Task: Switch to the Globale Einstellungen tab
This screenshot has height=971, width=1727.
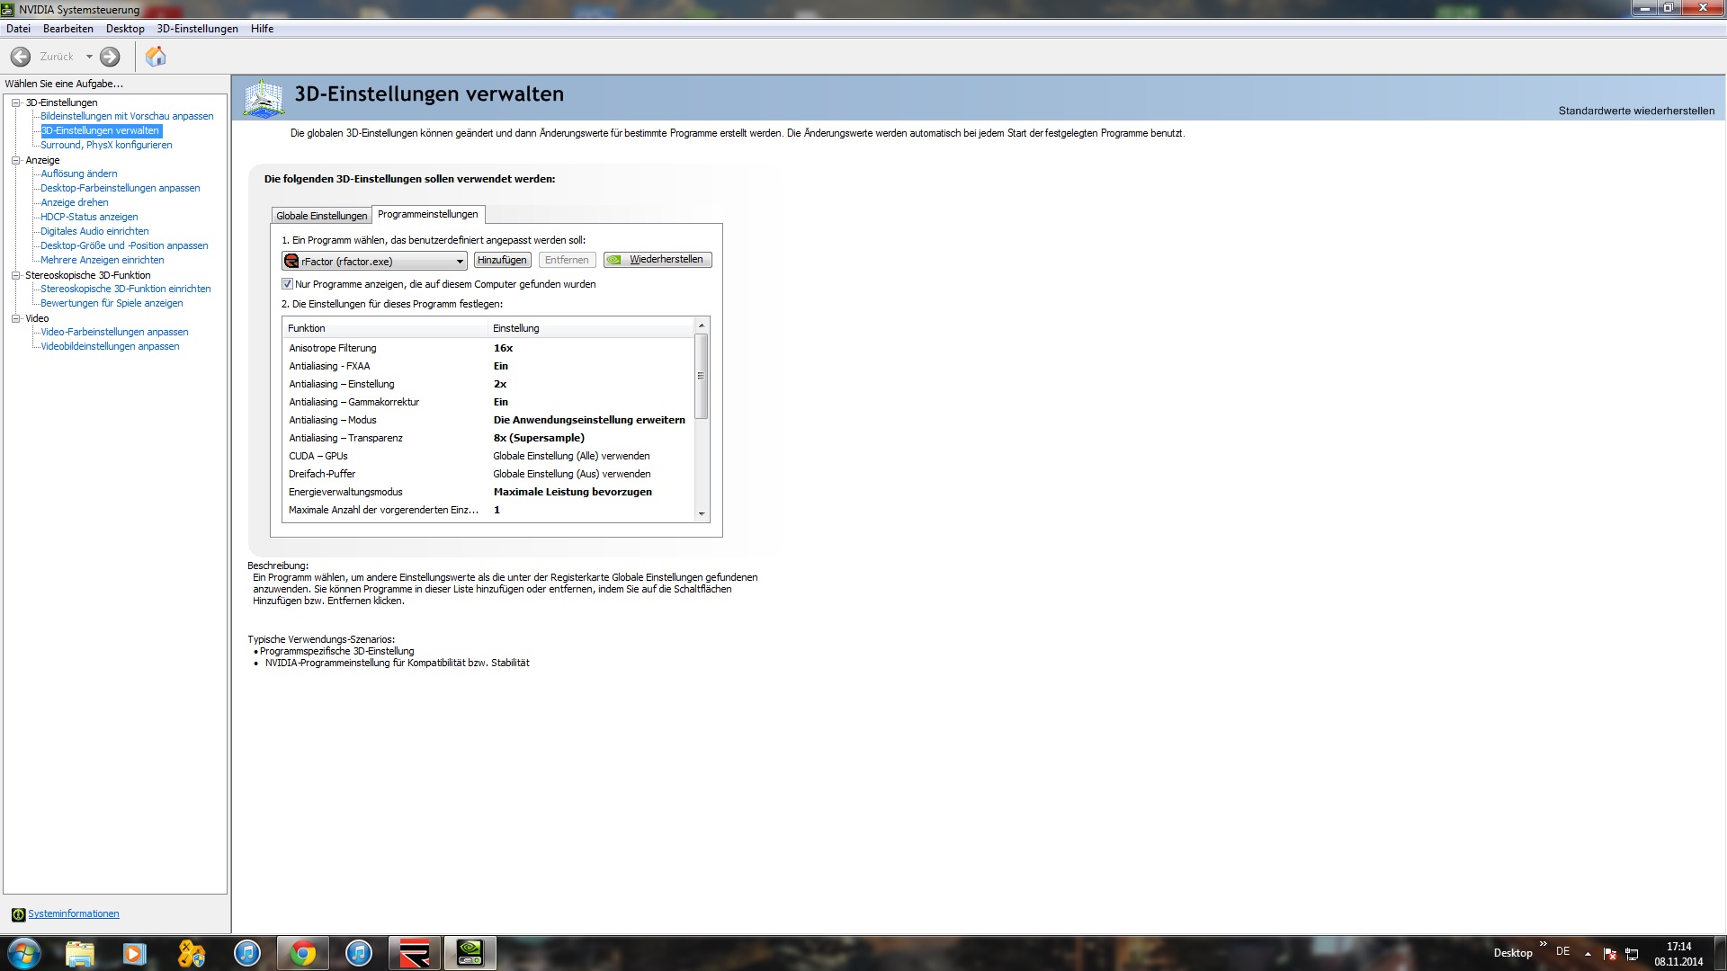Action: coord(321,216)
